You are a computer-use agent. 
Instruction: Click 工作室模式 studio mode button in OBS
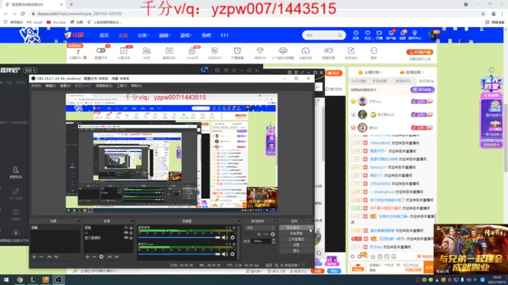tap(296, 239)
